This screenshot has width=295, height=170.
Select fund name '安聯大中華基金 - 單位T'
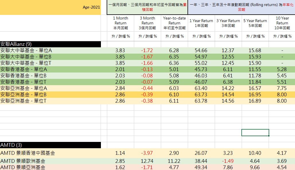[x=26, y=63]
